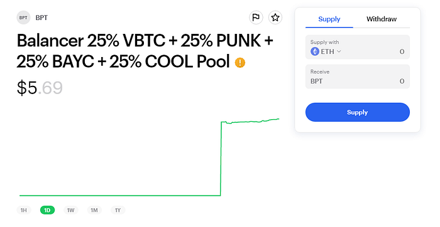
Task: Add pool to favorites with star icon
Action: point(275,18)
